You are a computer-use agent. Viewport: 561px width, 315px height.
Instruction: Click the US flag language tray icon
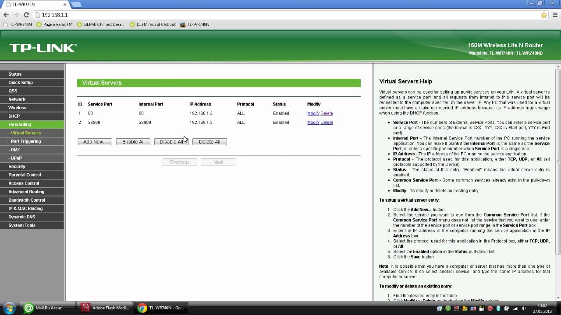click(473, 308)
